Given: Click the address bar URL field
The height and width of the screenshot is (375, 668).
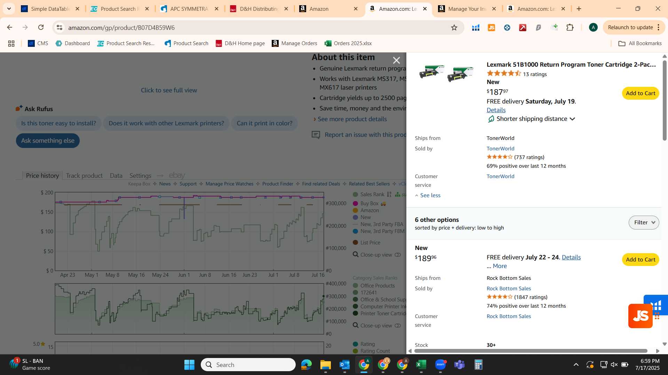Looking at the screenshot, I should click(x=257, y=27).
